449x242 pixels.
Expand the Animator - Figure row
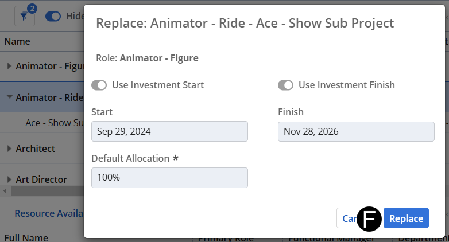(x=9, y=67)
